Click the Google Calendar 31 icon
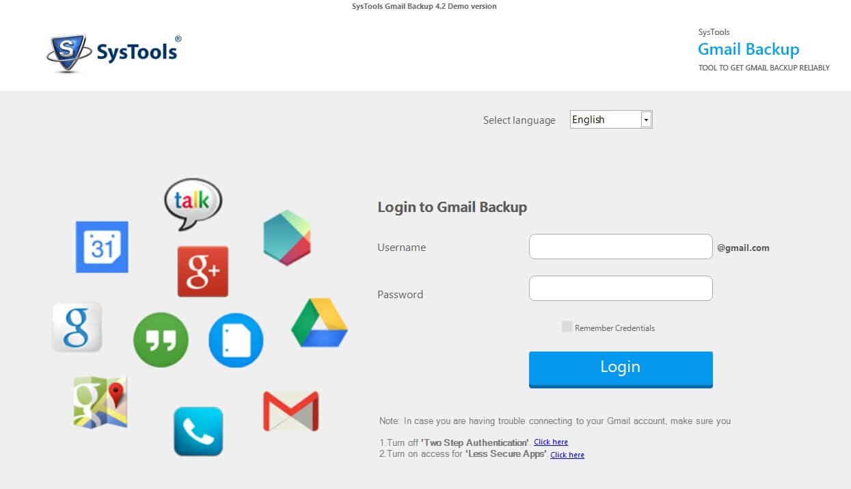The image size is (851, 489). pyautogui.click(x=102, y=247)
